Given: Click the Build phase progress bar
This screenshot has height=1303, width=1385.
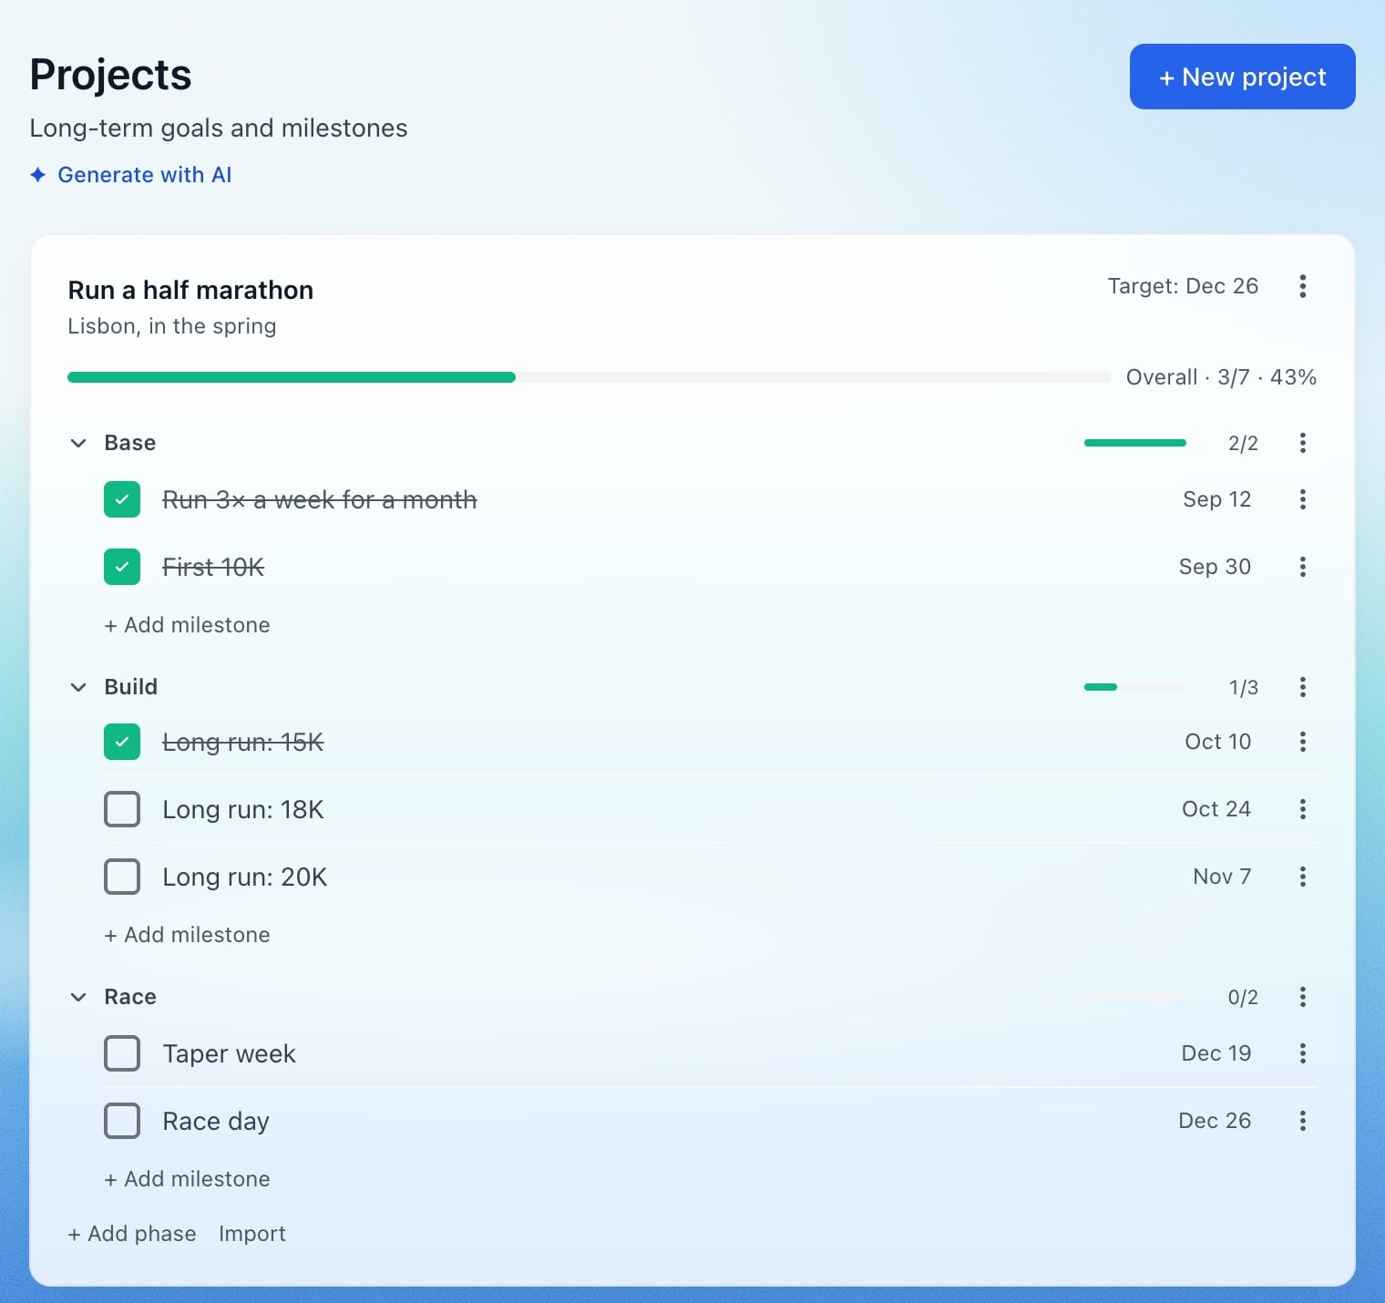Looking at the screenshot, I should coord(1135,687).
